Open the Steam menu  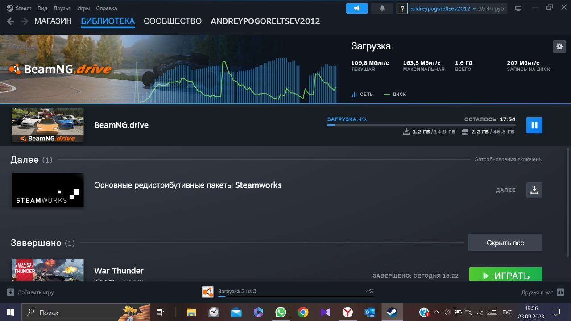coord(24,8)
